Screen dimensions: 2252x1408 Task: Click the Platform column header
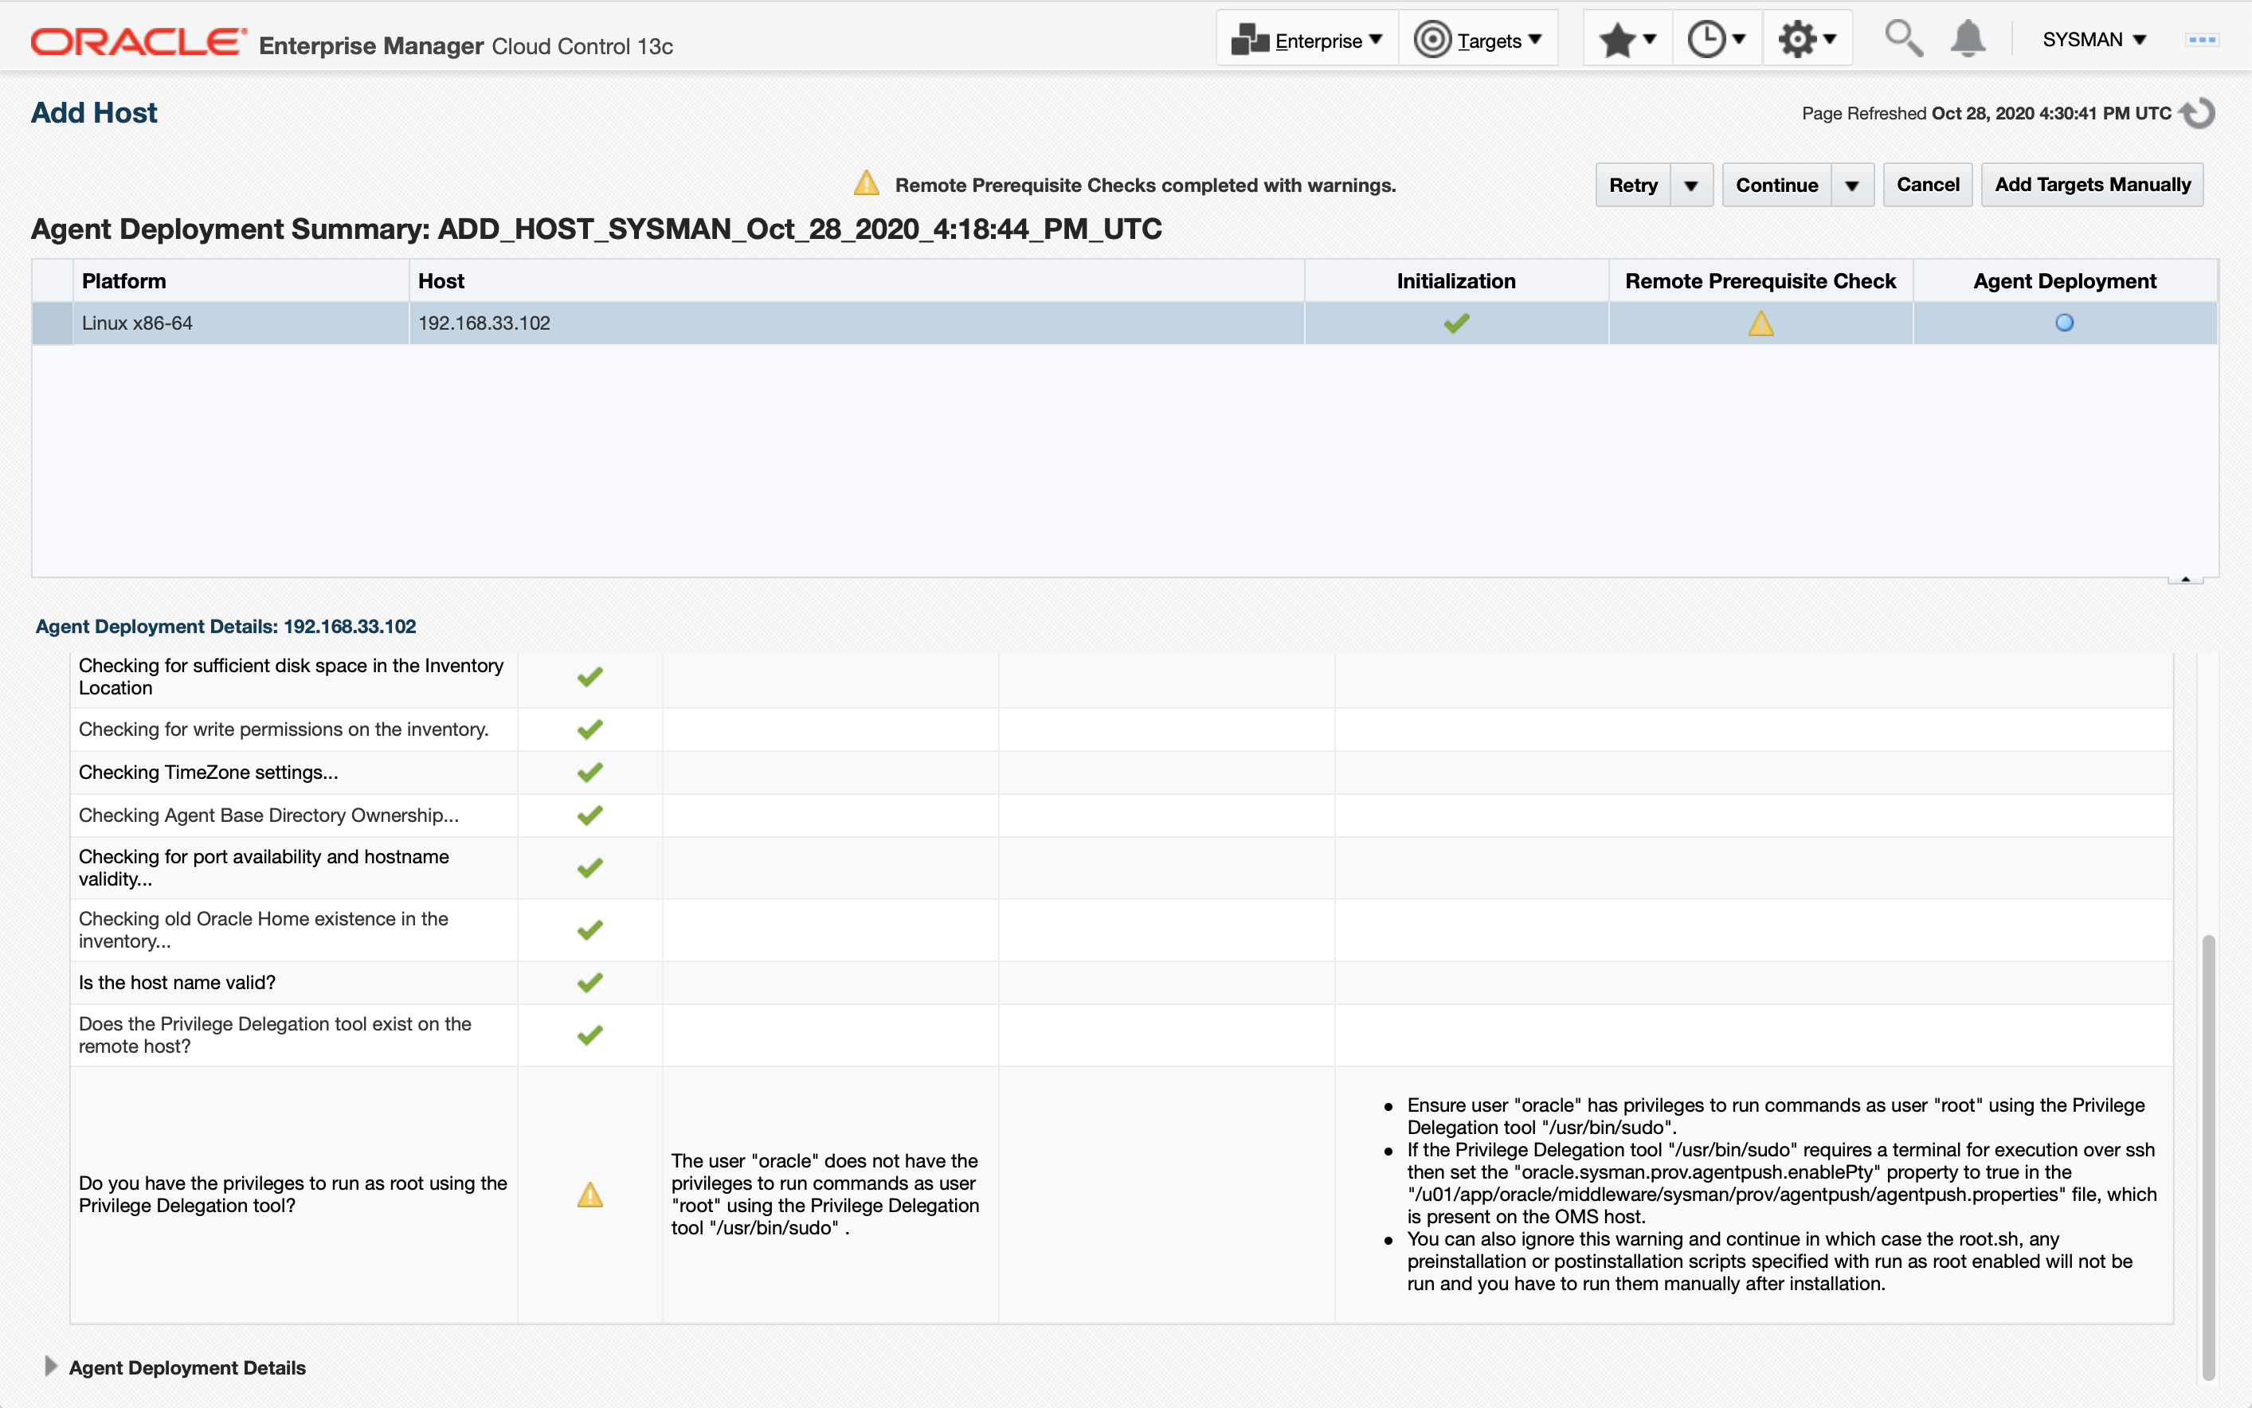241,281
